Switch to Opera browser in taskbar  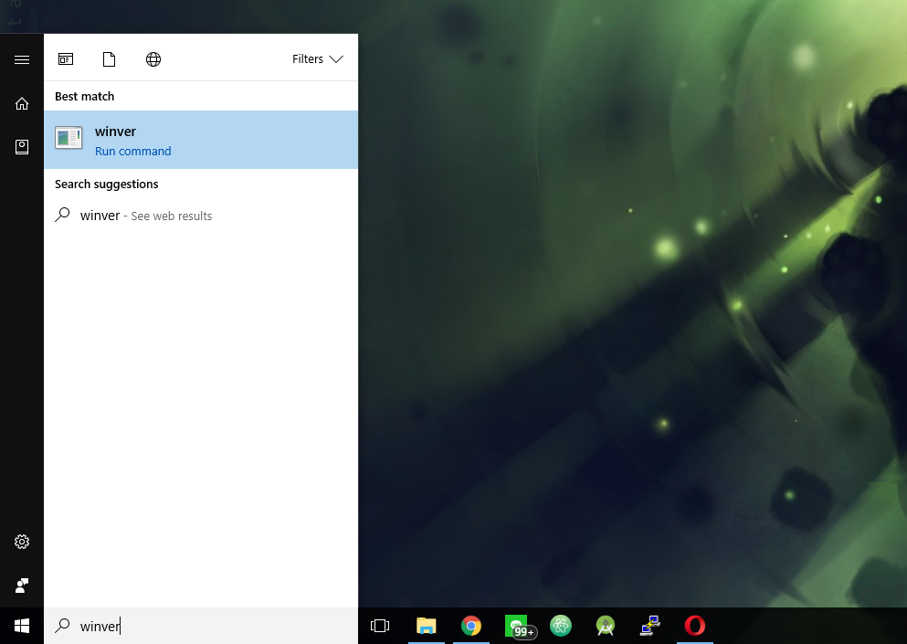click(695, 626)
